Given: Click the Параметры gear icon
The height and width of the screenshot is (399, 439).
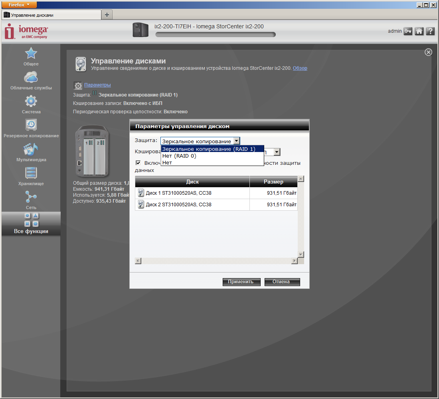Looking at the screenshot, I should tap(78, 85).
